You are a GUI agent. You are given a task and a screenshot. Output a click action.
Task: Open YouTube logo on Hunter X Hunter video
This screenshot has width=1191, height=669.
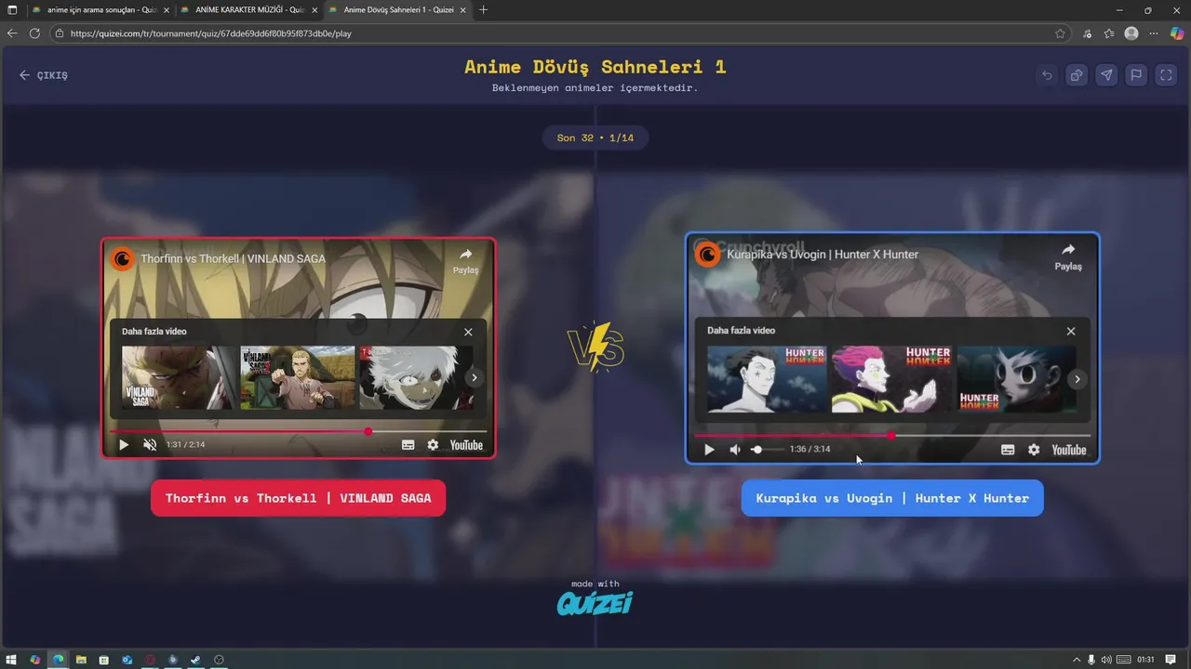pos(1068,450)
